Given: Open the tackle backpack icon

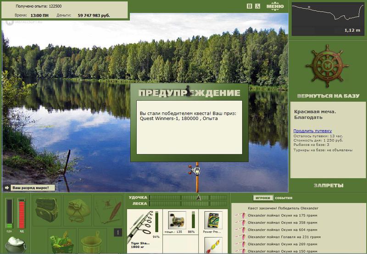Looking at the screenshot, I should (x=47, y=210).
